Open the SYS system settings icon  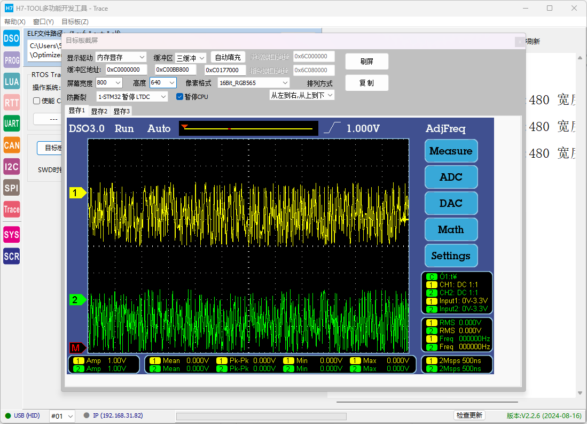point(11,234)
